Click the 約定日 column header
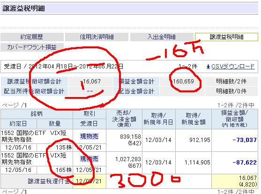 18,124
